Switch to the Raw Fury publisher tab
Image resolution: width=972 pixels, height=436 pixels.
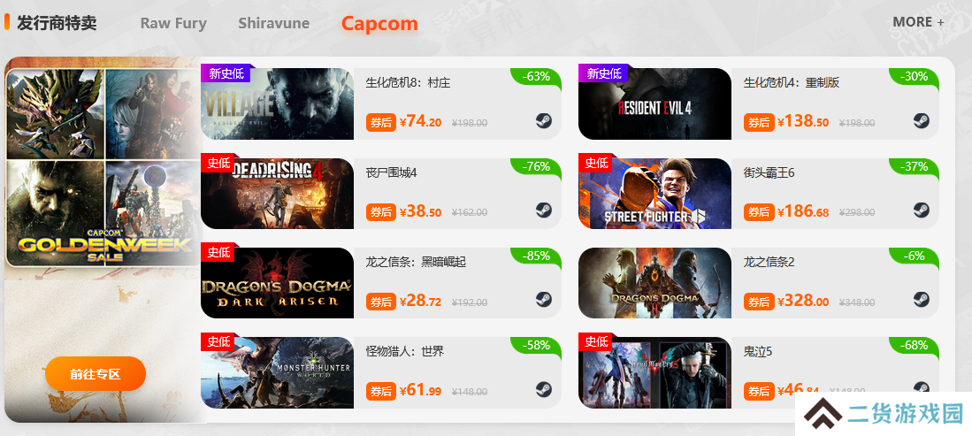click(x=173, y=24)
